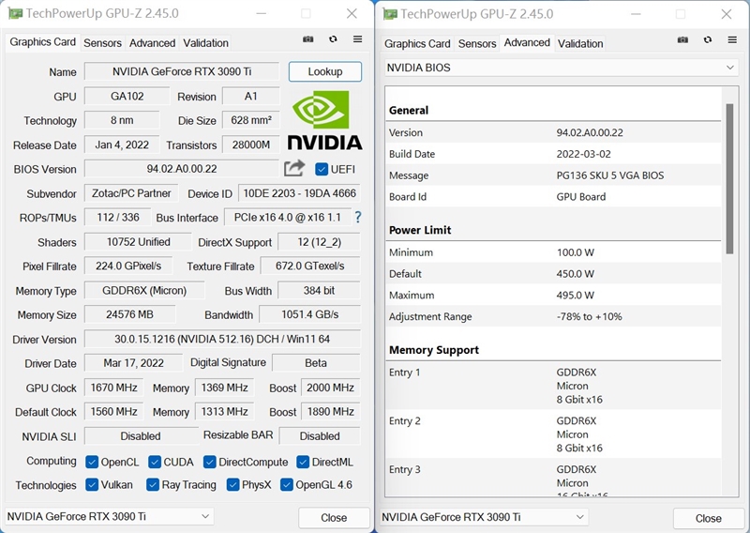Click the Memory Type field GDDR6X (Micron)
Screen dimensions: 750x533
point(144,291)
